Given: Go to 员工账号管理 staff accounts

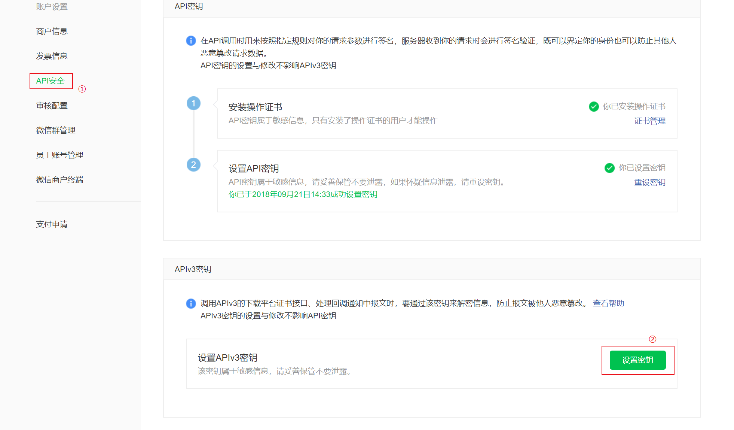Looking at the screenshot, I should pyautogui.click(x=59, y=155).
